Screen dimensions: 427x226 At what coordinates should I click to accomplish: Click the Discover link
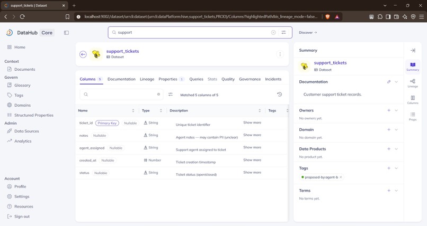click(308, 33)
